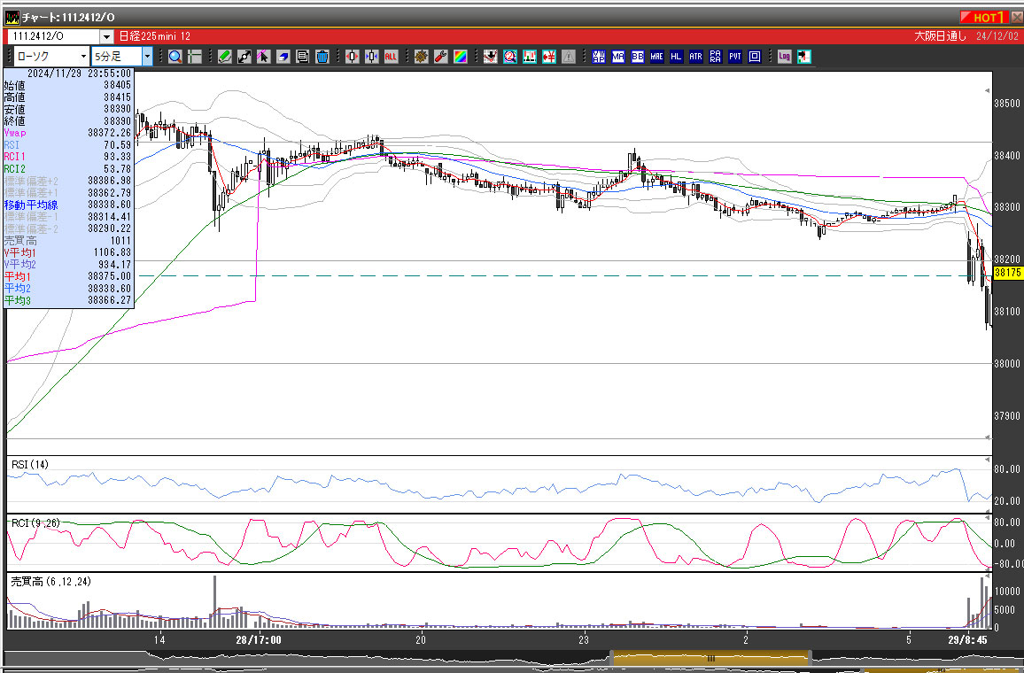Viewport: 1024px width, 673px height.
Task: Click the yen order entry icon
Action: point(549,57)
